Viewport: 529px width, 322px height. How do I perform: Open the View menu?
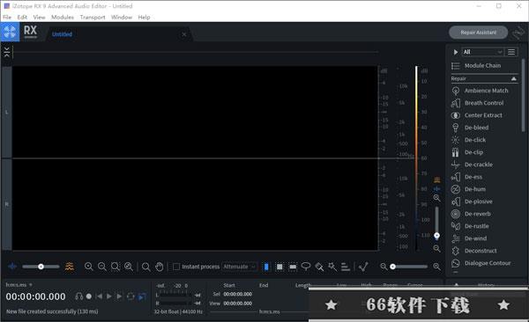[39, 18]
